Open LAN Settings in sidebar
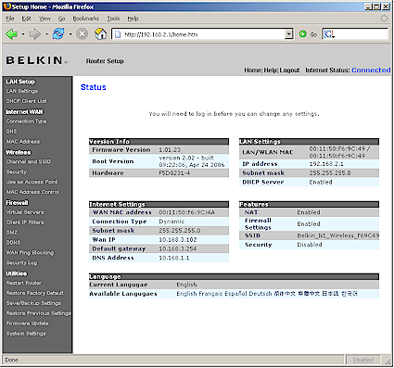 point(22,91)
